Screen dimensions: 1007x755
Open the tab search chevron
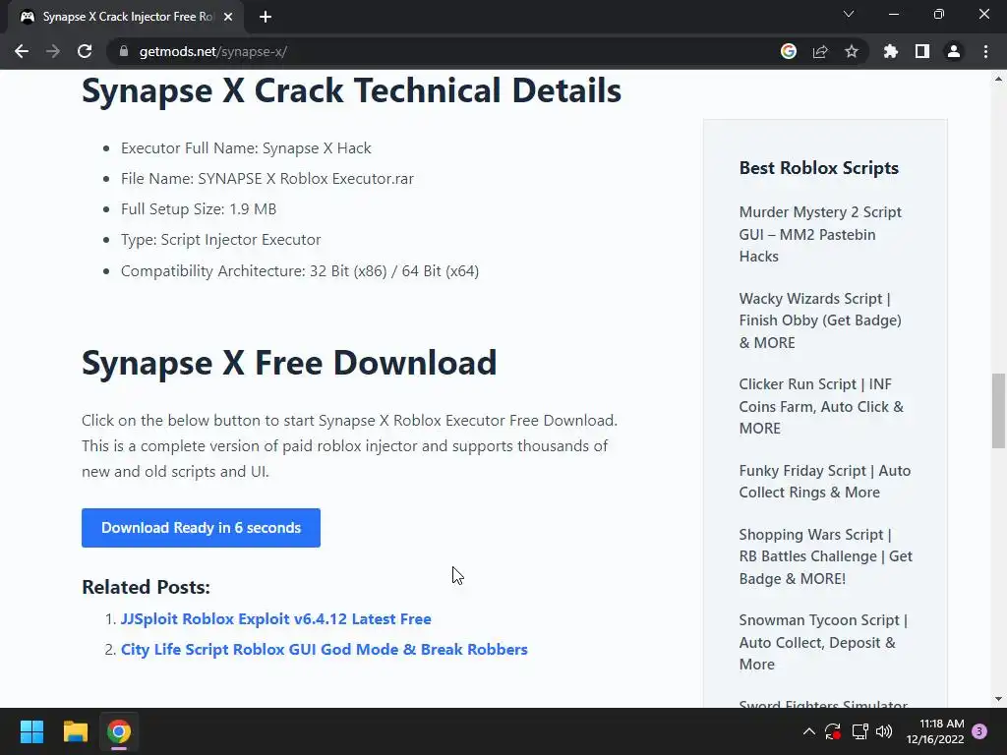click(x=849, y=14)
